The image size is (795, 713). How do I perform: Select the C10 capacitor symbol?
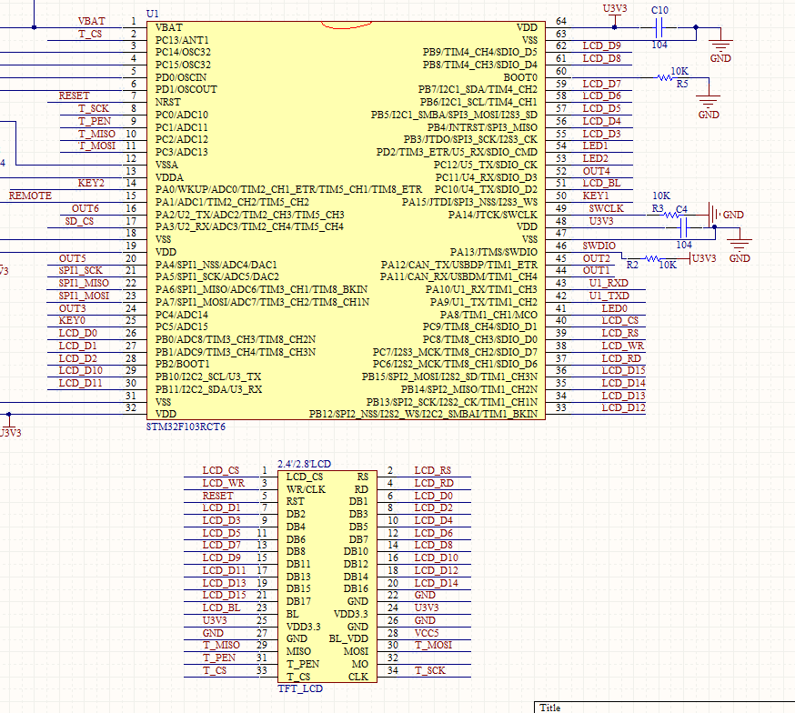coord(659,27)
